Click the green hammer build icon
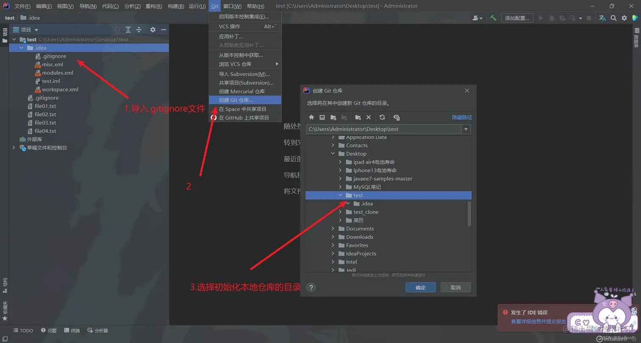This screenshot has height=343, width=641. (x=493, y=18)
